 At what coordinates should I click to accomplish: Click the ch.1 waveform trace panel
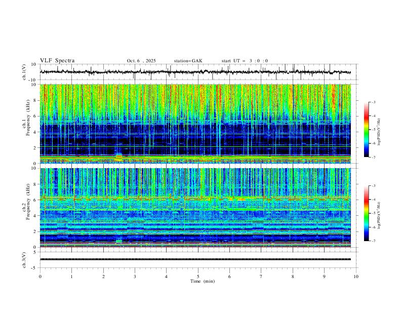point(199,72)
